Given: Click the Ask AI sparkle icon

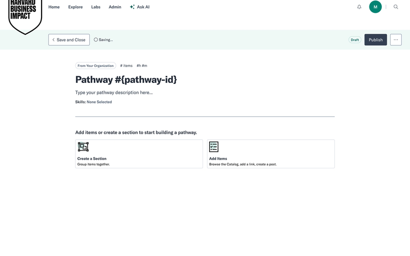Looking at the screenshot, I should [x=132, y=7].
